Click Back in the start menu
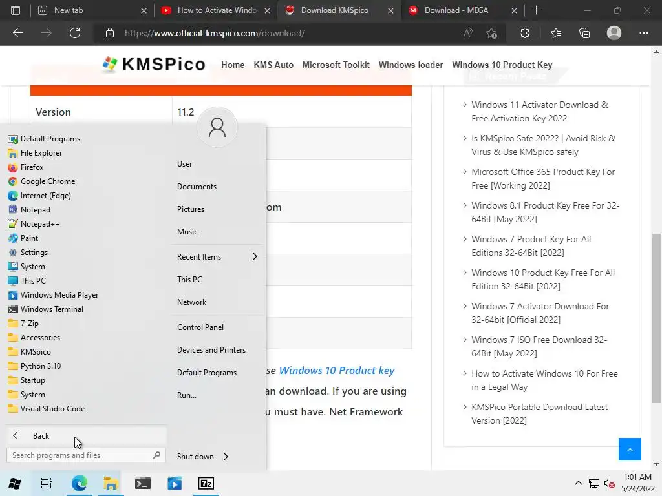The height and width of the screenshot is (496, 662). (x=86, y=436)
